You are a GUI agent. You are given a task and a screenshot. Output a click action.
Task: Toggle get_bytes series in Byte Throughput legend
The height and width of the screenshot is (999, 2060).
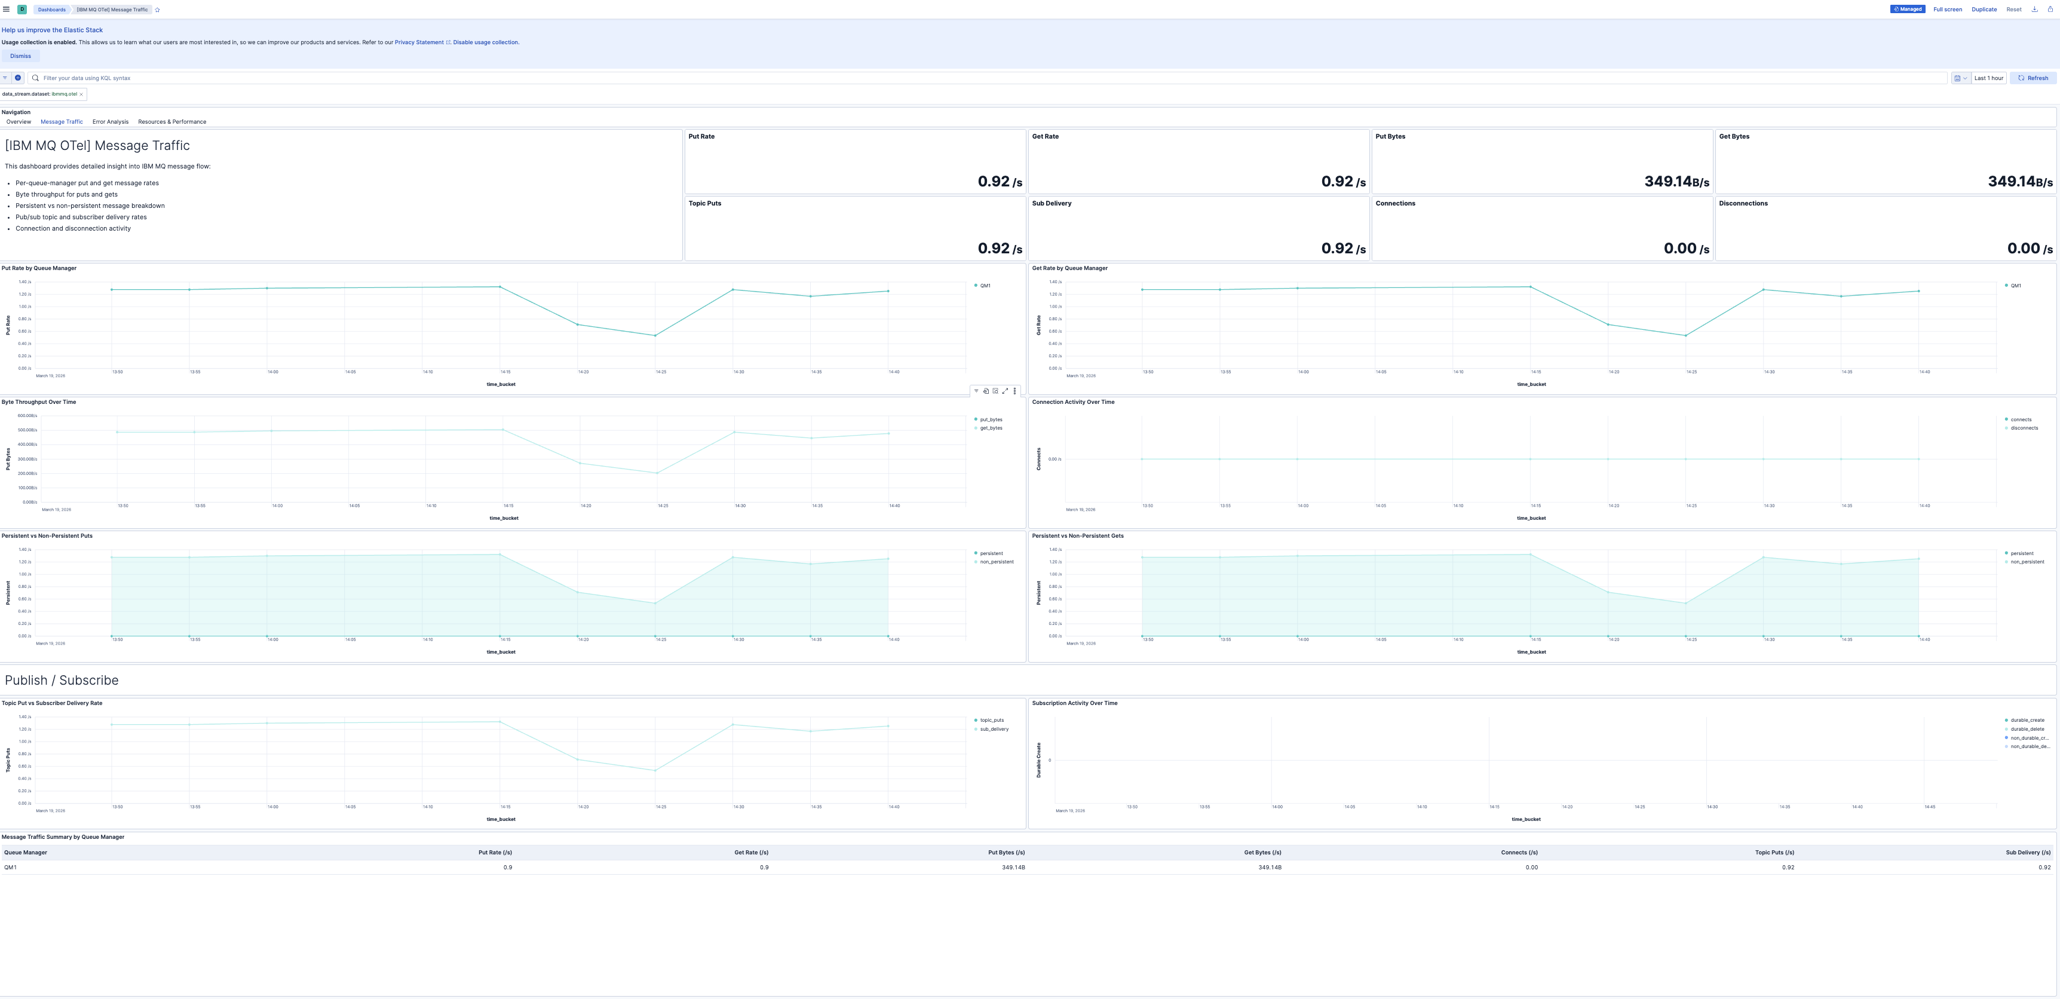991,428
